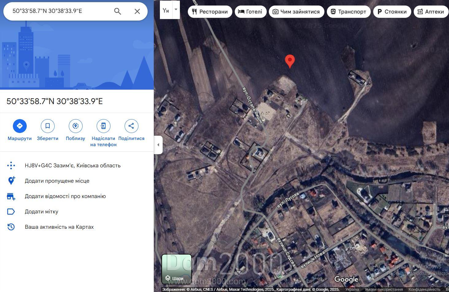Open the keyboard language dropdown arrow

point(176,10)
